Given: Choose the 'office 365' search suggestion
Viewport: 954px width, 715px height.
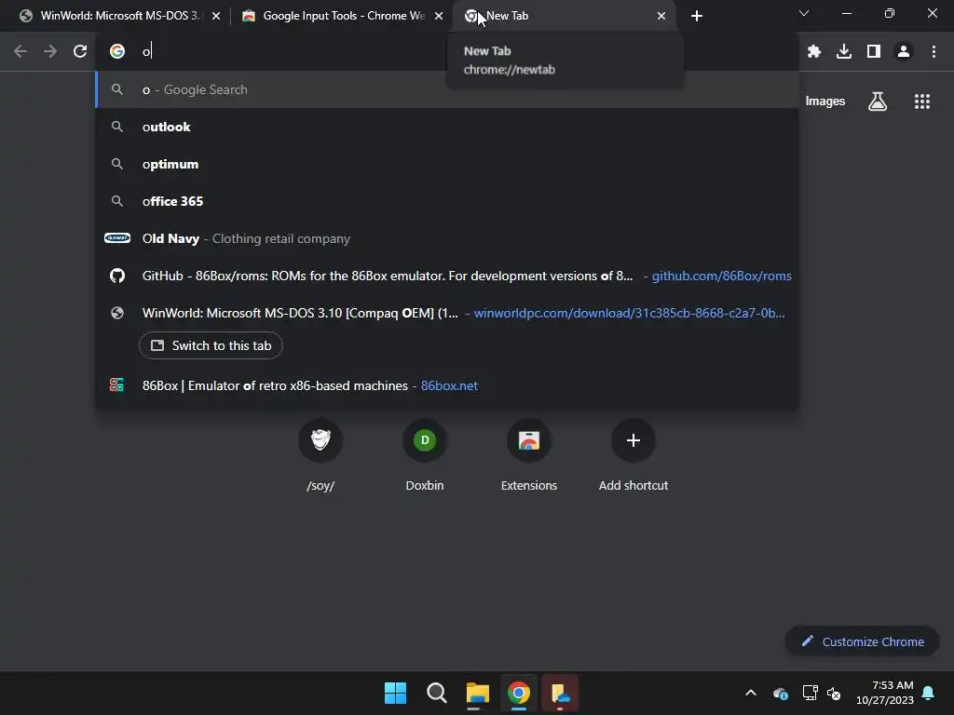Looking at the screenshot, I should (x=447, y=201).
